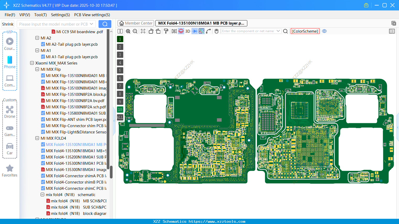Open the Tool(T) menu
Image resolution: width=399 pixels, height=224 pixels.
(x=40, y=15)
